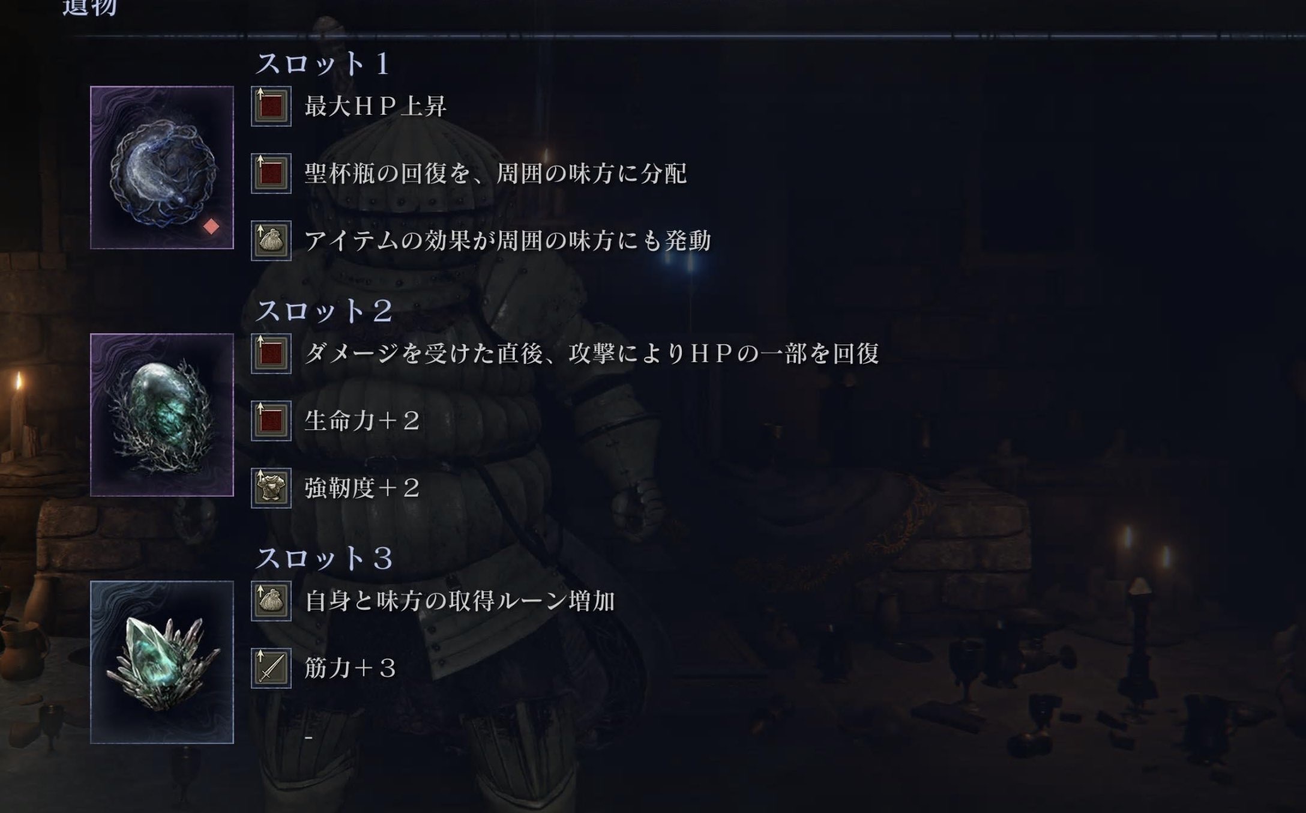Click the icon next to 聖杯瓶の回復を、周囲の味方に分配
Screen dimensions: 1306x813
[x=271, y=174]
